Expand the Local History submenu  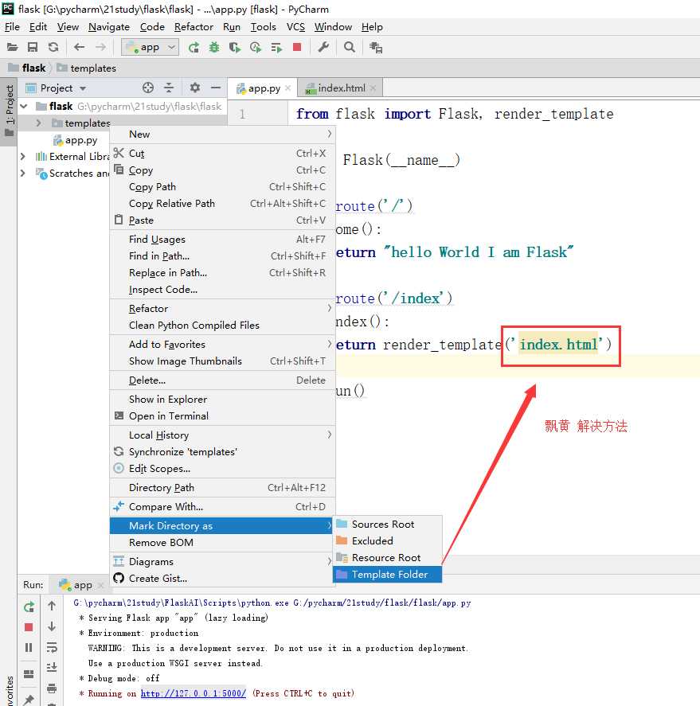[222, 435]
